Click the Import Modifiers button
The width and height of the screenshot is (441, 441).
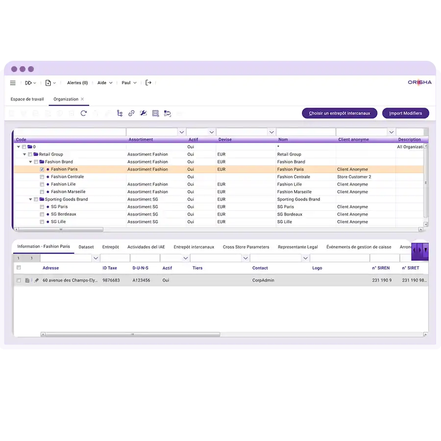(x=406, y=113)
